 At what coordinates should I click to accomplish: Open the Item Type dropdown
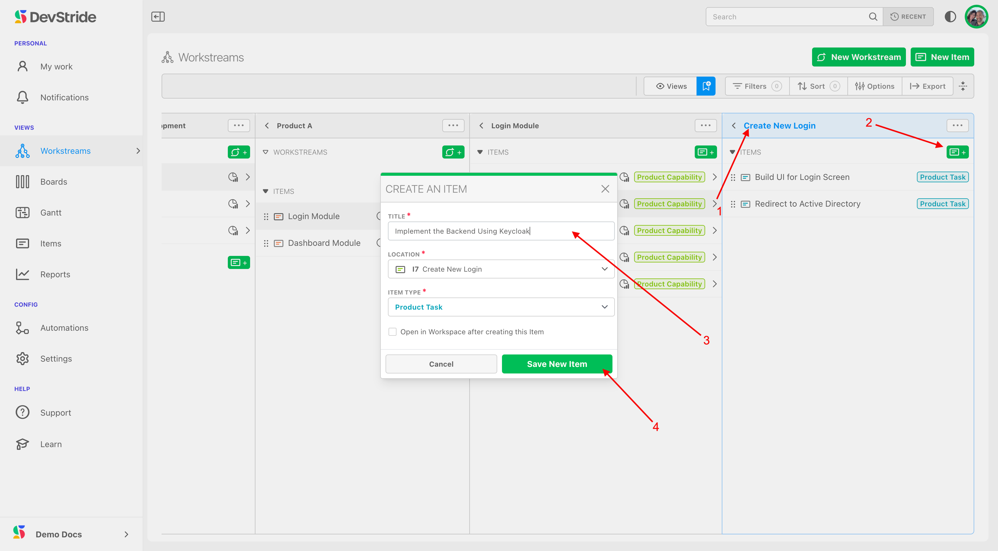tap(500, 307)
